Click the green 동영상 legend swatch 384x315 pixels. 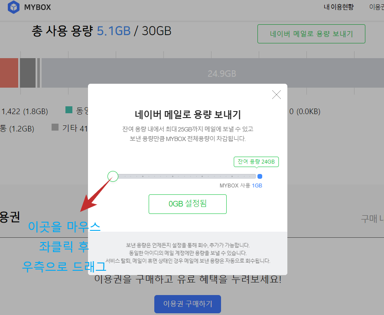tap(69, 110)
